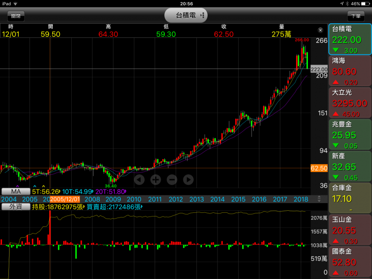
Task: Tap the scroll-left arrow on the chart
Action: 139,180
